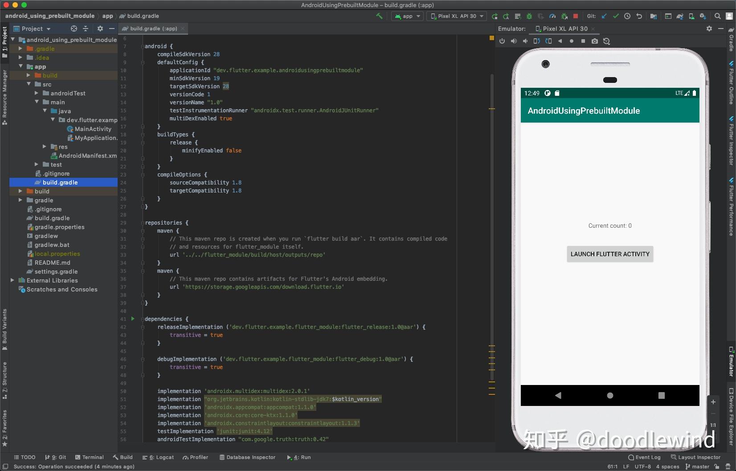
Task: Expand the androidTest folder in tree
Action: 37,93
